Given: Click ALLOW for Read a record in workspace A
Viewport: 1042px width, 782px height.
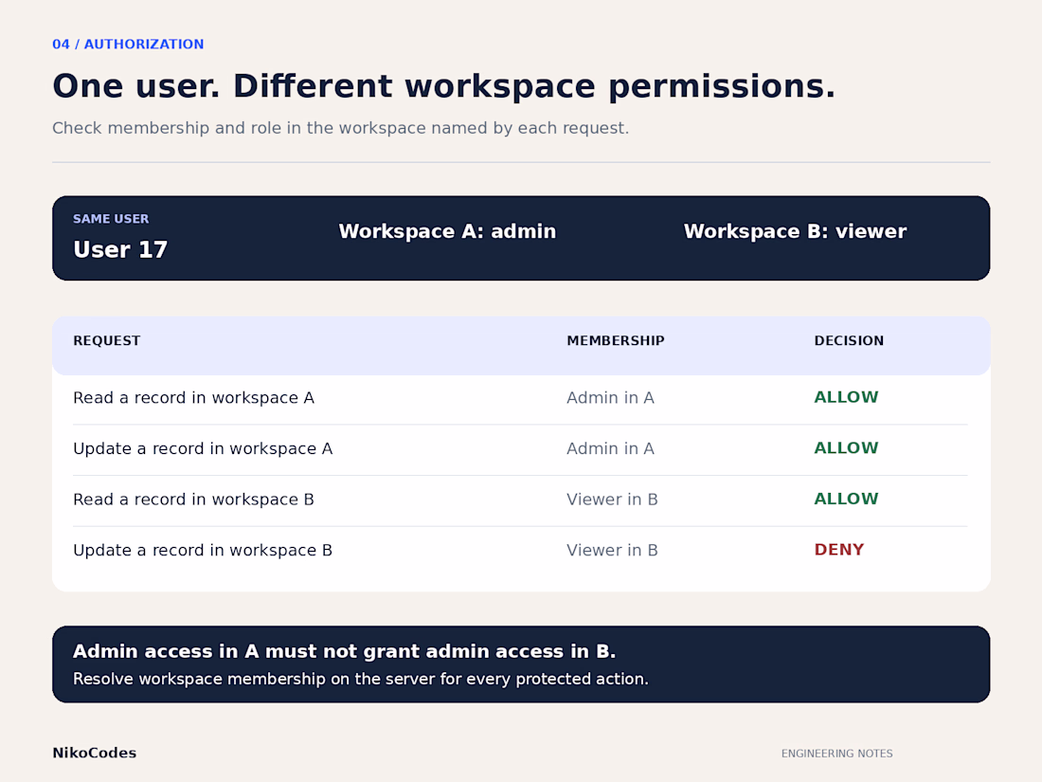Looking at the screenshot, I should coord(846,397).
